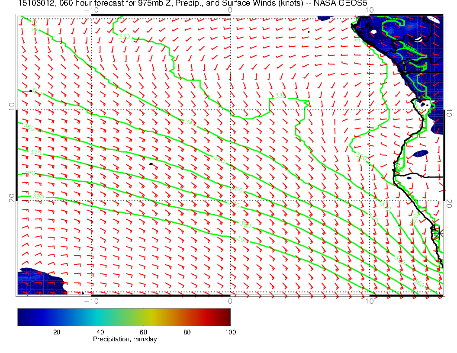Screen dimensions: 457x353
Task: Click the black asterisk marker on the coast
Action: click(439, 233)
